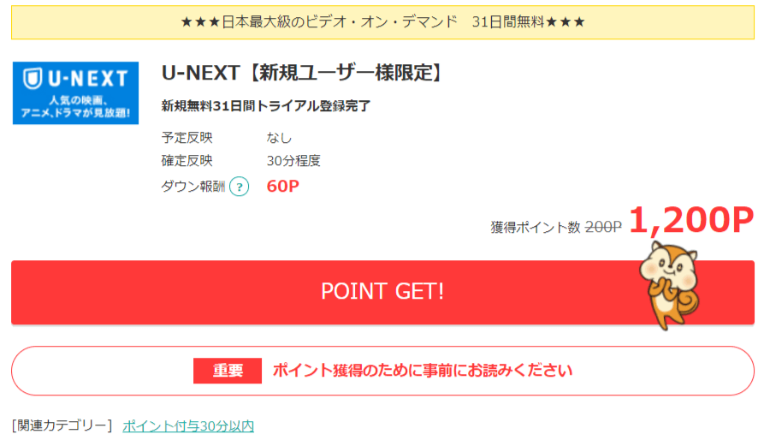The image size is (764, 446).
Task: Click the U-NEXT logo banner
Action: 75,92
